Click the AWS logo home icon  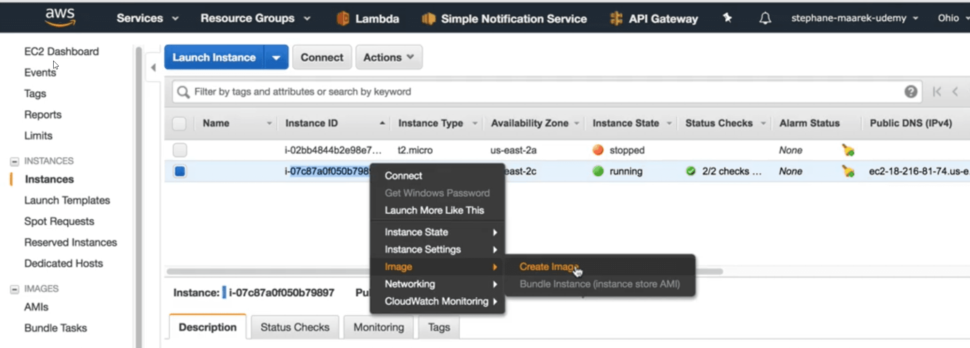[x=60, y=17]
